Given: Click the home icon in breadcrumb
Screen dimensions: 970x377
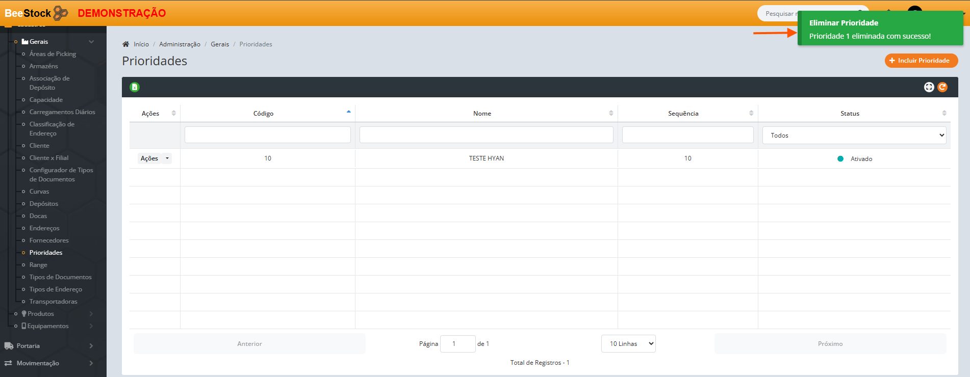Looking at the screenshot, I should tap(126, 44).
